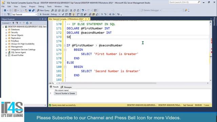Viewport: 217px width, 122px height.
Task: Click the Parse checkmark icon
Action: [x=63, y=14]
